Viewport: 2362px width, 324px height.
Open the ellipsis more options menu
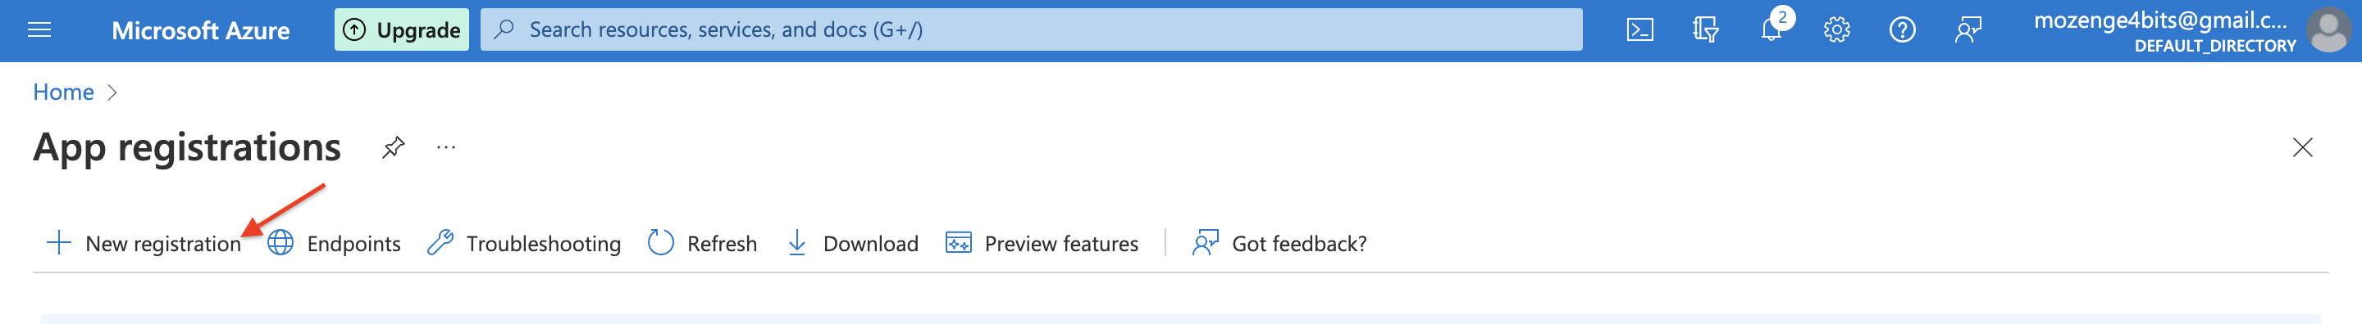(446, 147)
